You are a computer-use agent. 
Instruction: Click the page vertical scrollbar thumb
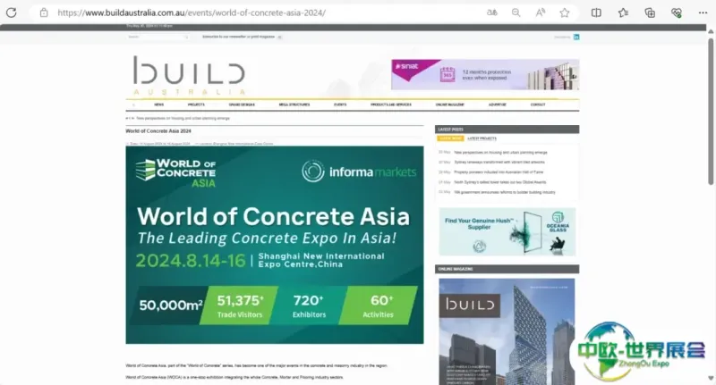[711, 112]
